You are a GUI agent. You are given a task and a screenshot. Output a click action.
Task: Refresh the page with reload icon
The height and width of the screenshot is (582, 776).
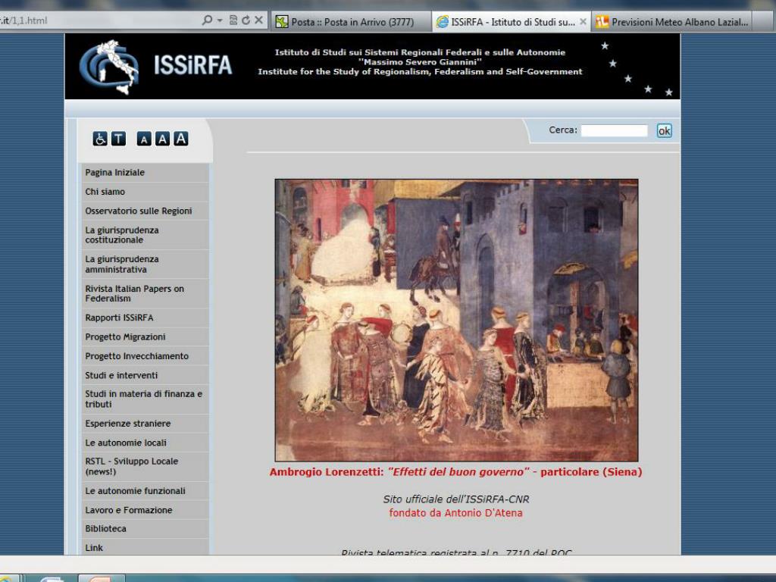point(246,20)
